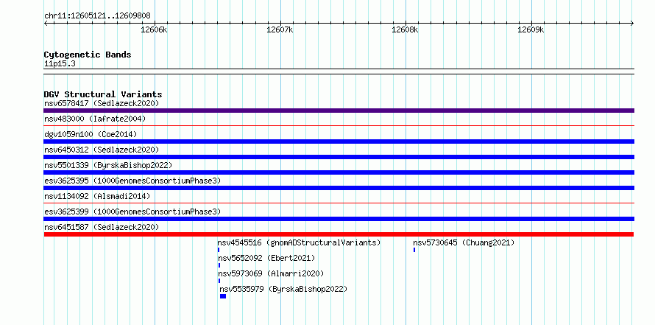Click esv3625399 (1000GenomesConsortiumPhase3) label
The image size is (655, 325).
132,212
